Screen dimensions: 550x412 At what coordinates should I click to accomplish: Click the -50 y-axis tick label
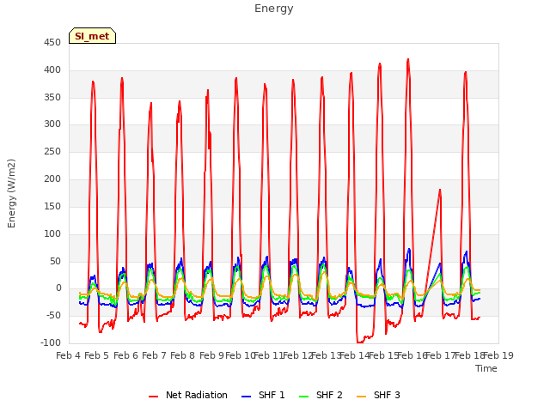53,315
